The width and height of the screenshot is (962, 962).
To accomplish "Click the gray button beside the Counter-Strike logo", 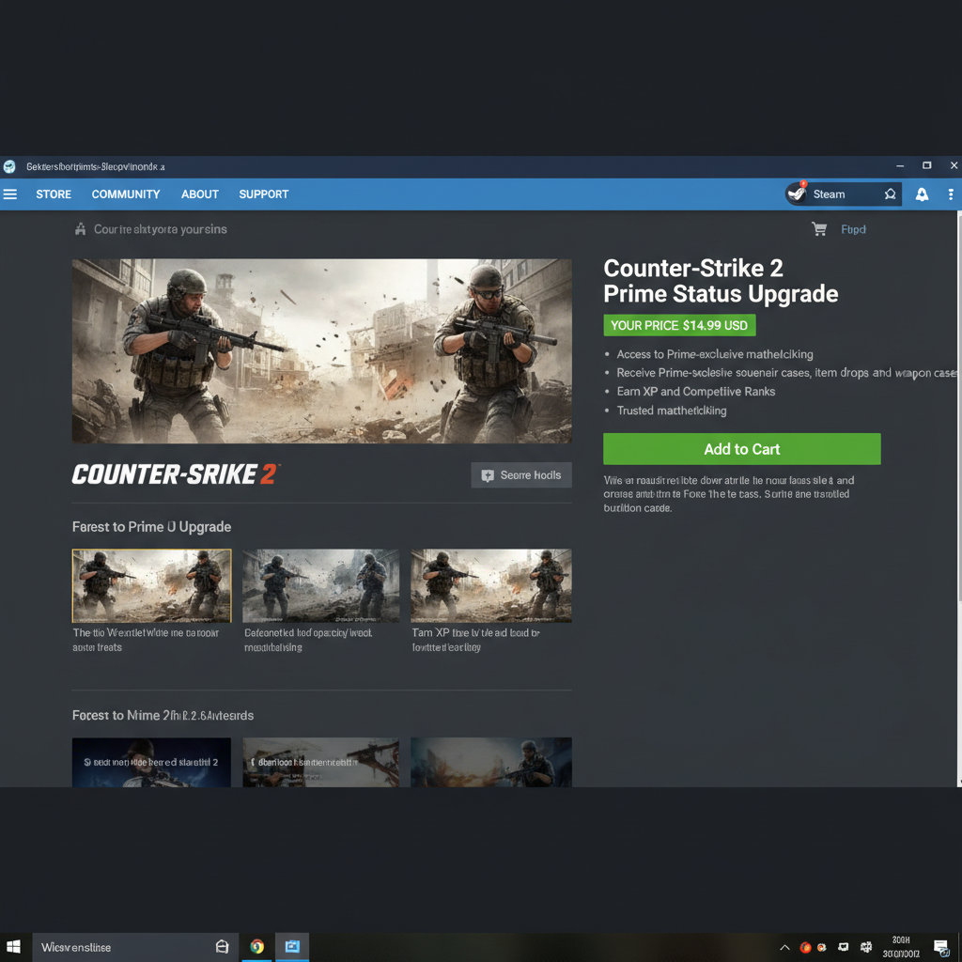I will click(x=521, y=474).
